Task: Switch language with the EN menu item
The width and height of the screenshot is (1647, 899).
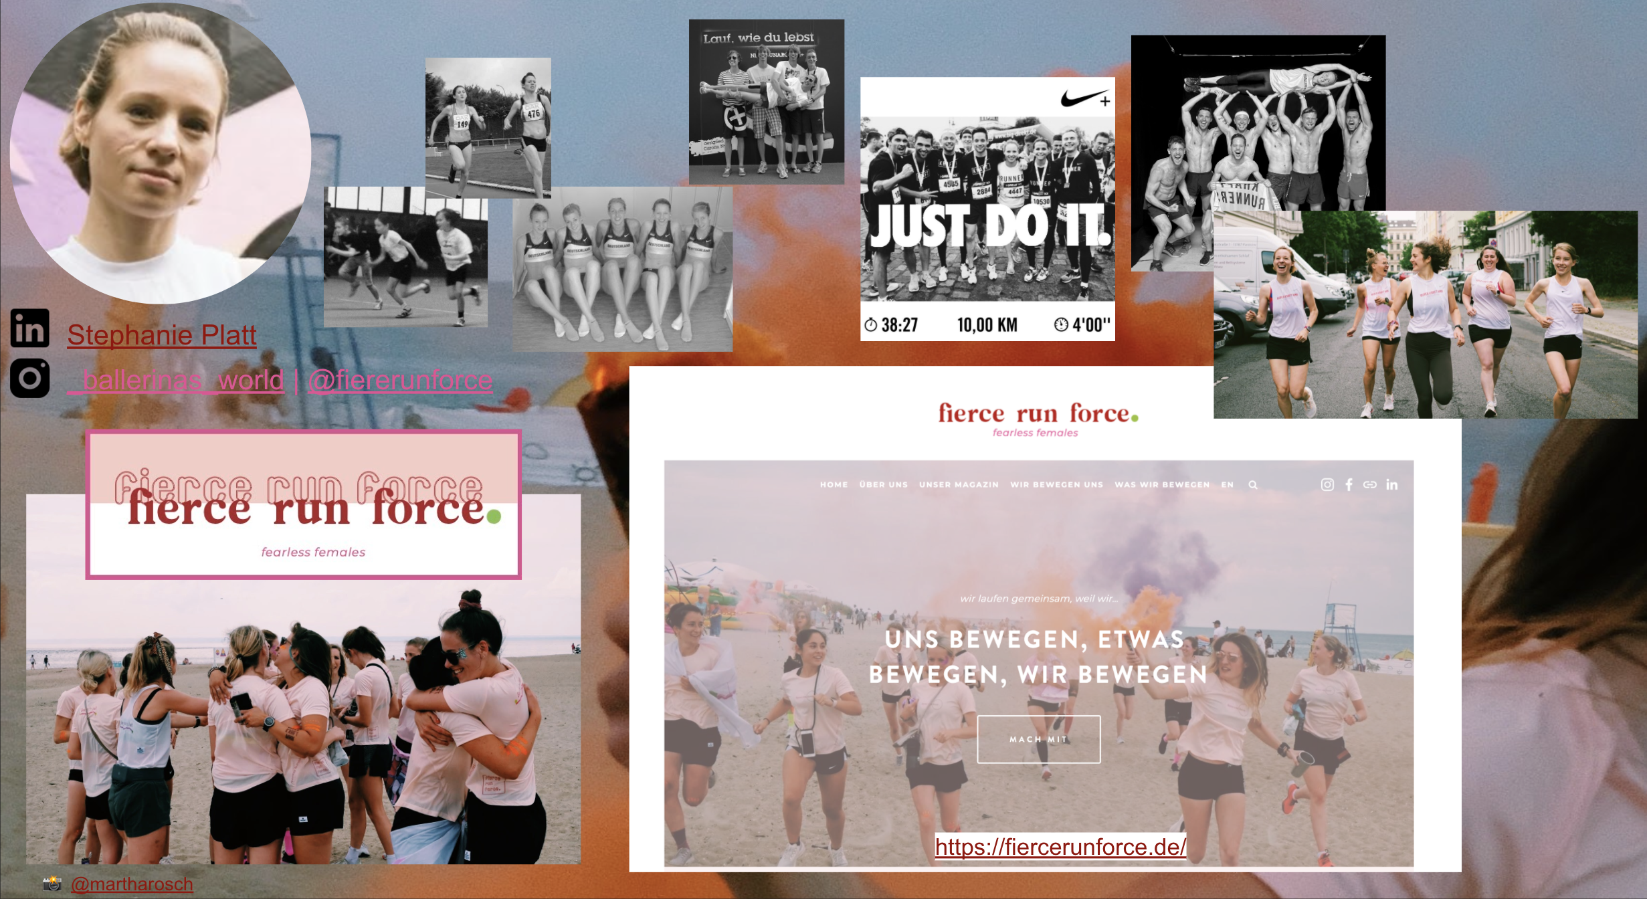Action: [1227, 485]
